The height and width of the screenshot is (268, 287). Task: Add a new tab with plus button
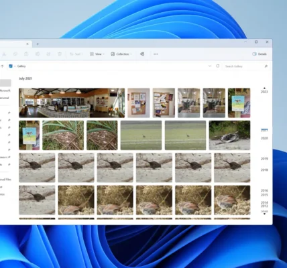click(38, 44)
